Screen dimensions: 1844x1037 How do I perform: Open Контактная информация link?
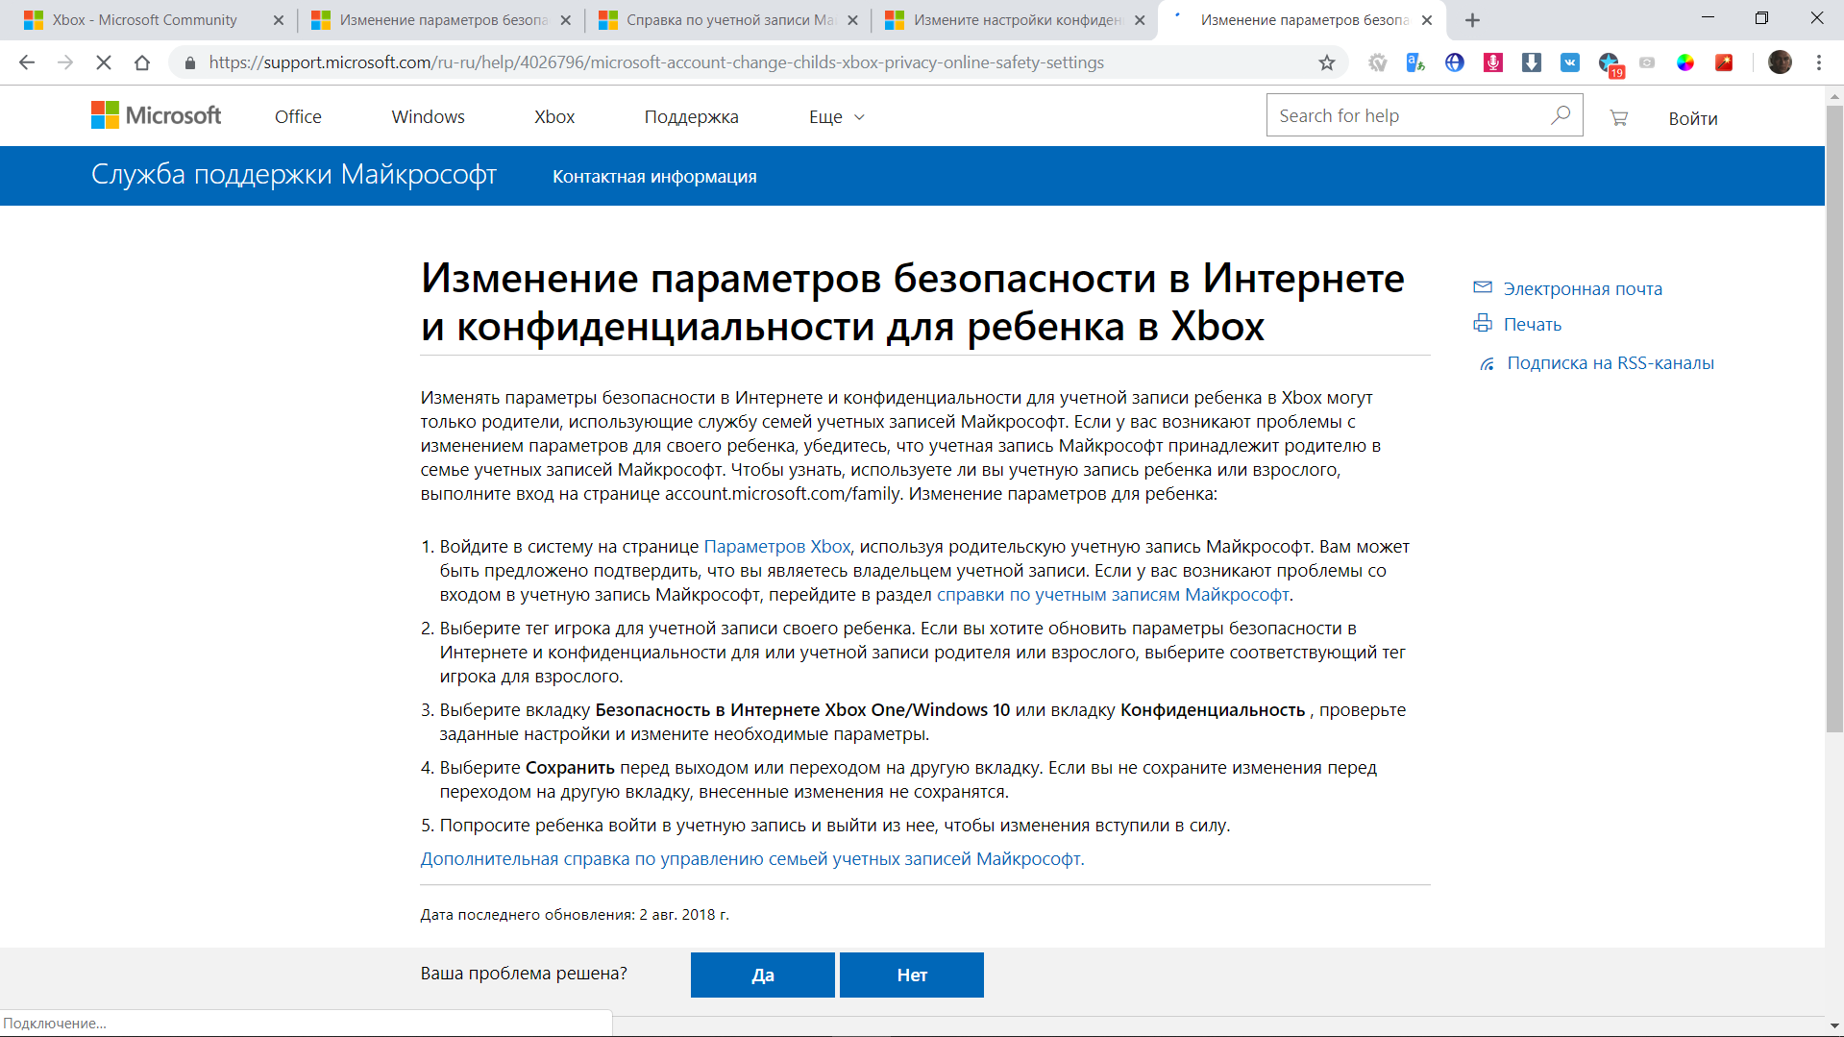[654, 177]
